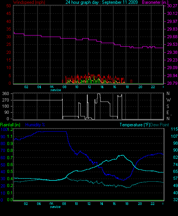Click the 360 wind direction scale value
This screenshot has height=216, width=178.
tap(5, 93)
